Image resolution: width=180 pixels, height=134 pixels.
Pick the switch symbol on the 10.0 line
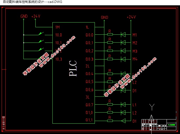coord(42,34)
